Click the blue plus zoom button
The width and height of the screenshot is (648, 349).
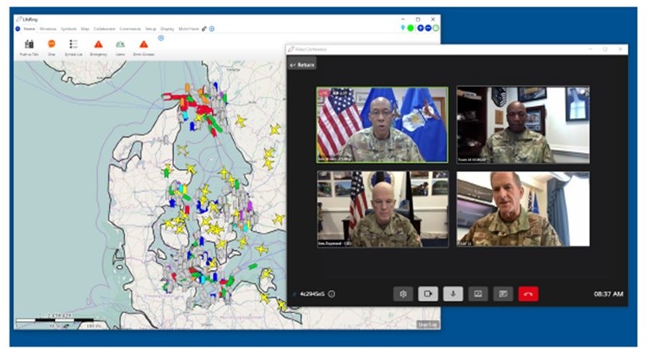(420, 28)
